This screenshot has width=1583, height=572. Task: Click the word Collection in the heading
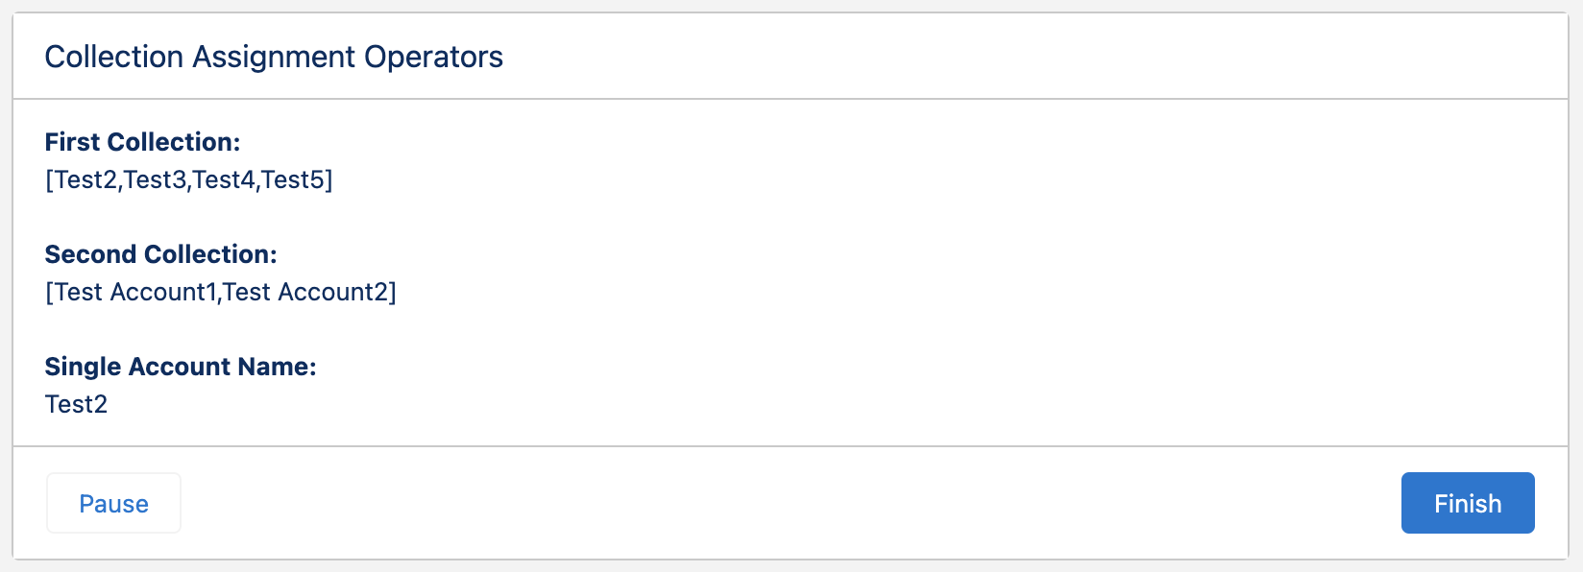point(114,57)
